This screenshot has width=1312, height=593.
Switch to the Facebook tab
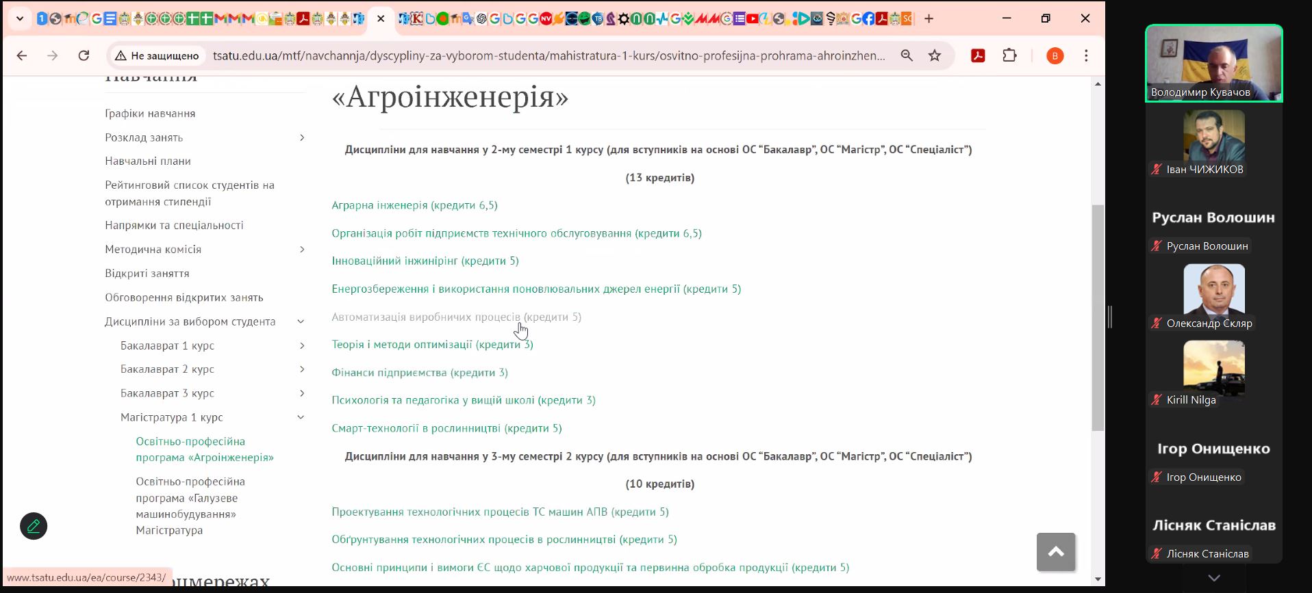coord(868,18)
